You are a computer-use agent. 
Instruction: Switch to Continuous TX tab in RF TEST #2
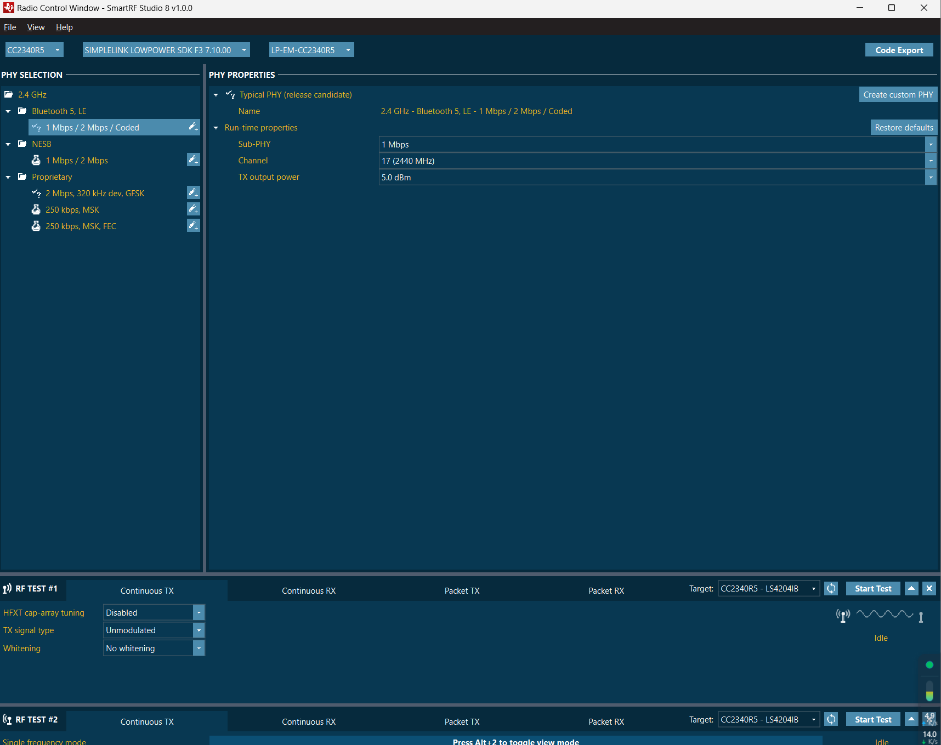(147, 722)
